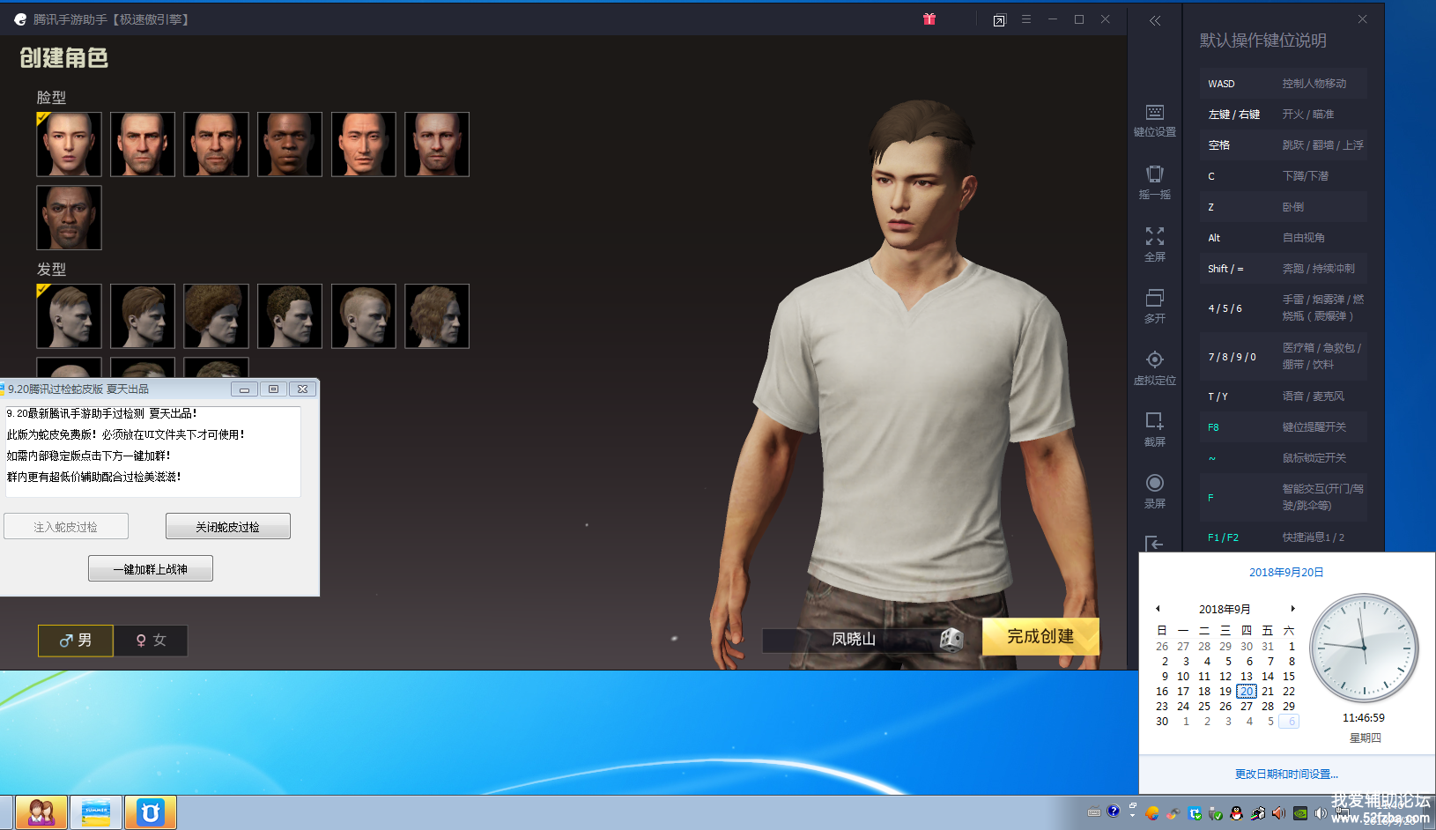The image size is (1436, 830).
Task: Click the Alt 自由视角 row
Action: click(x=1283, y=238)
